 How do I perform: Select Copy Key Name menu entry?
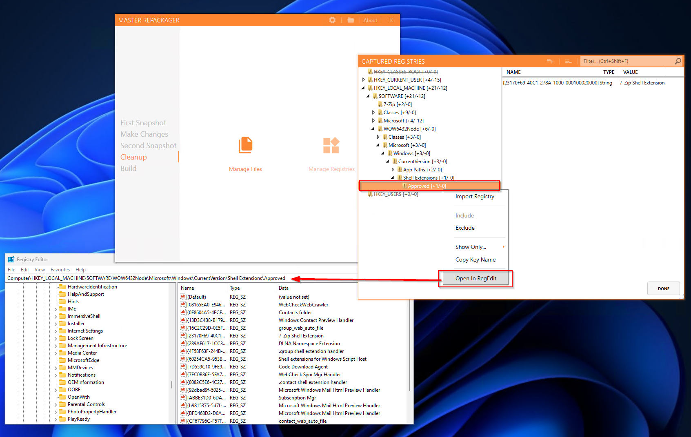pyautogui.click(x=475, y=260)
